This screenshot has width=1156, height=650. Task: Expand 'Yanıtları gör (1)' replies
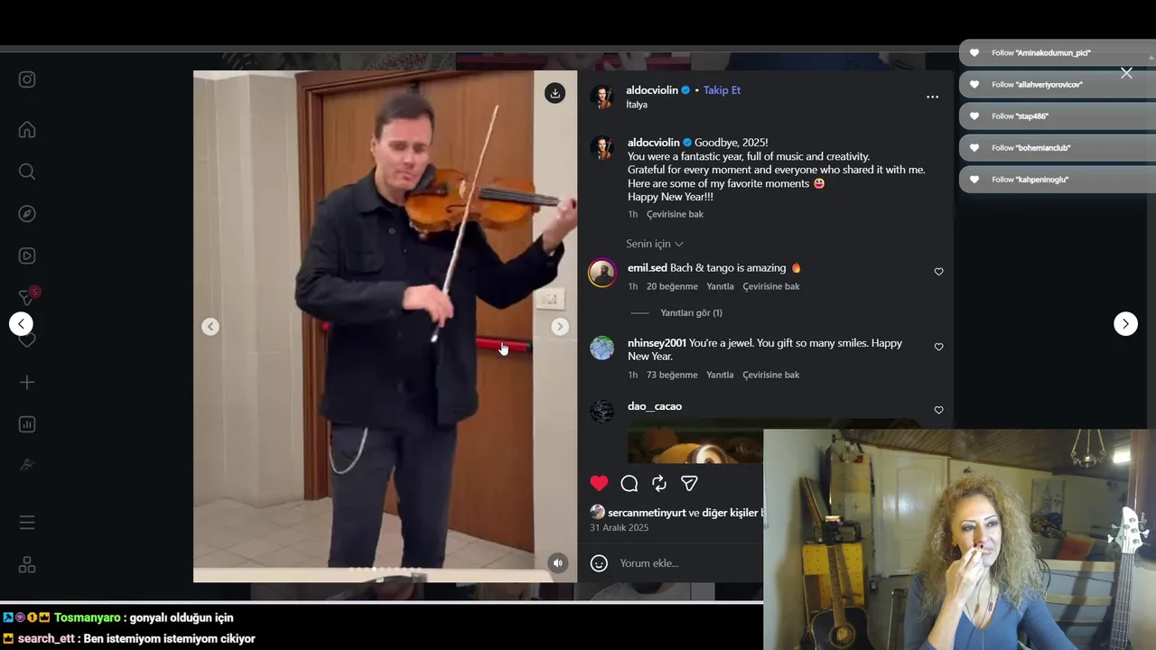[x=691, y=312]
